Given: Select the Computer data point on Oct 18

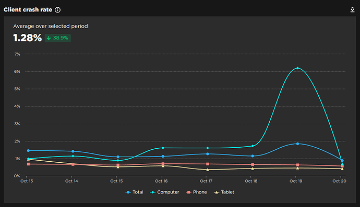Looking at the screenshot, I should [x=253, y=146].
